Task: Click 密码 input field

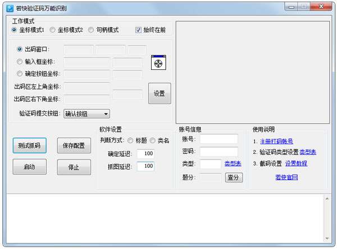Action: 219,152
